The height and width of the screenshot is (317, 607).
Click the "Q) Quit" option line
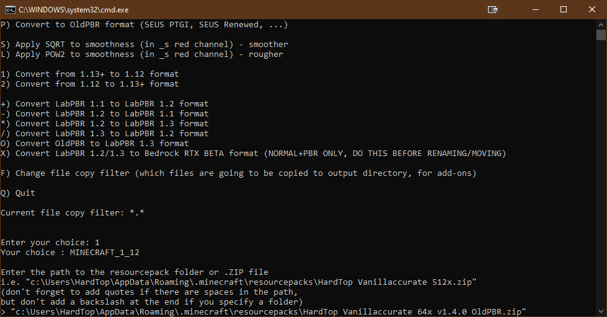click(18, 193)
